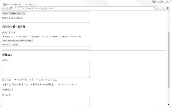Viewport: 171px width, 107px height.
Task: Click the certificate selection result field
Action: point(46,21)
